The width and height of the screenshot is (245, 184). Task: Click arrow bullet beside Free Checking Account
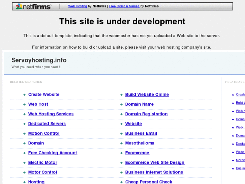point(24,153)
